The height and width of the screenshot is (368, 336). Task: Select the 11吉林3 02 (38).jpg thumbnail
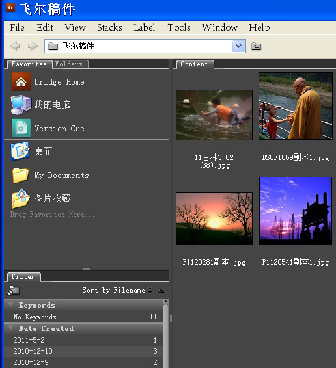click(x=214, y=115)
